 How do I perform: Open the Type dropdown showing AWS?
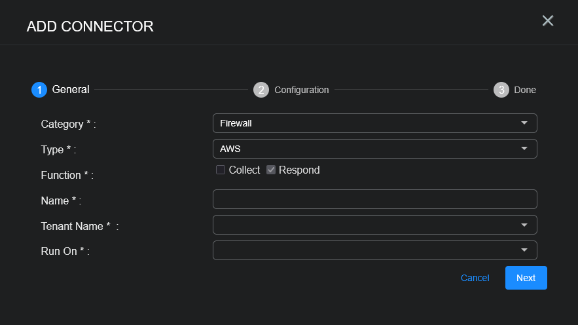click(x=367, y=149)
